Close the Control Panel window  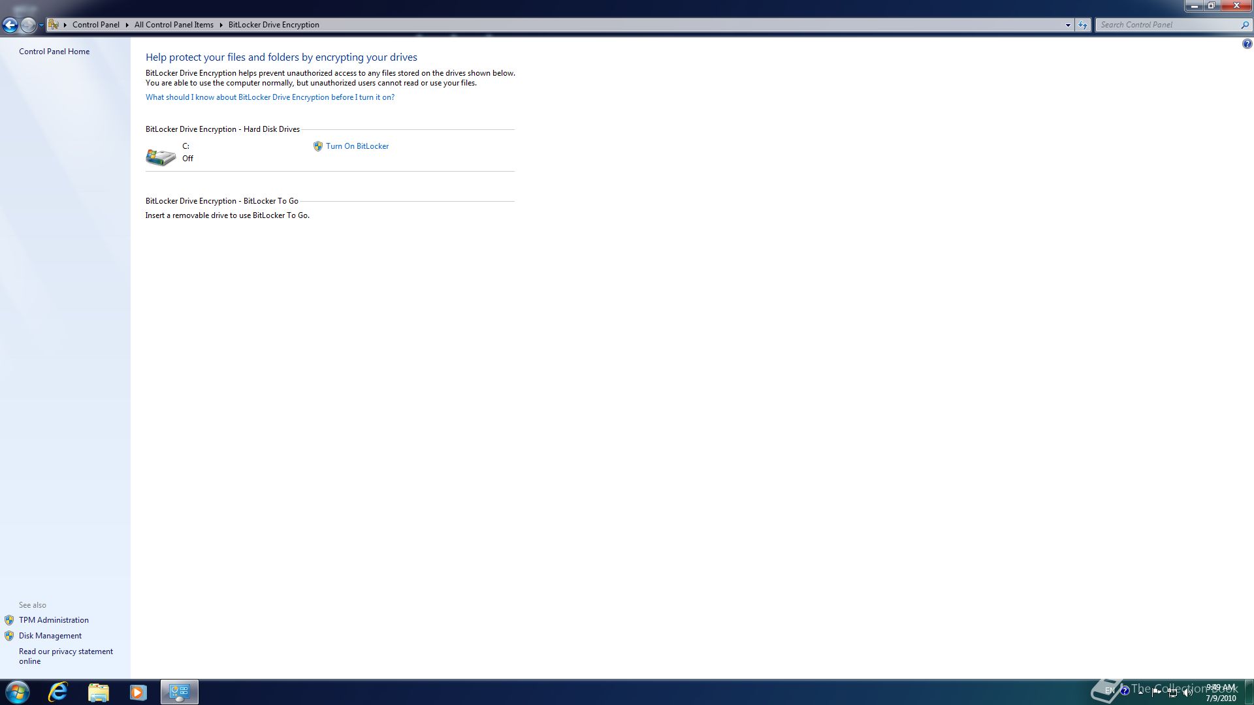coord(1236,5)
